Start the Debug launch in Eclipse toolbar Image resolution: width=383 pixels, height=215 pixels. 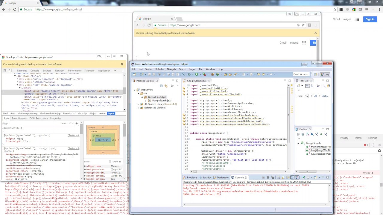click(189, 74)
